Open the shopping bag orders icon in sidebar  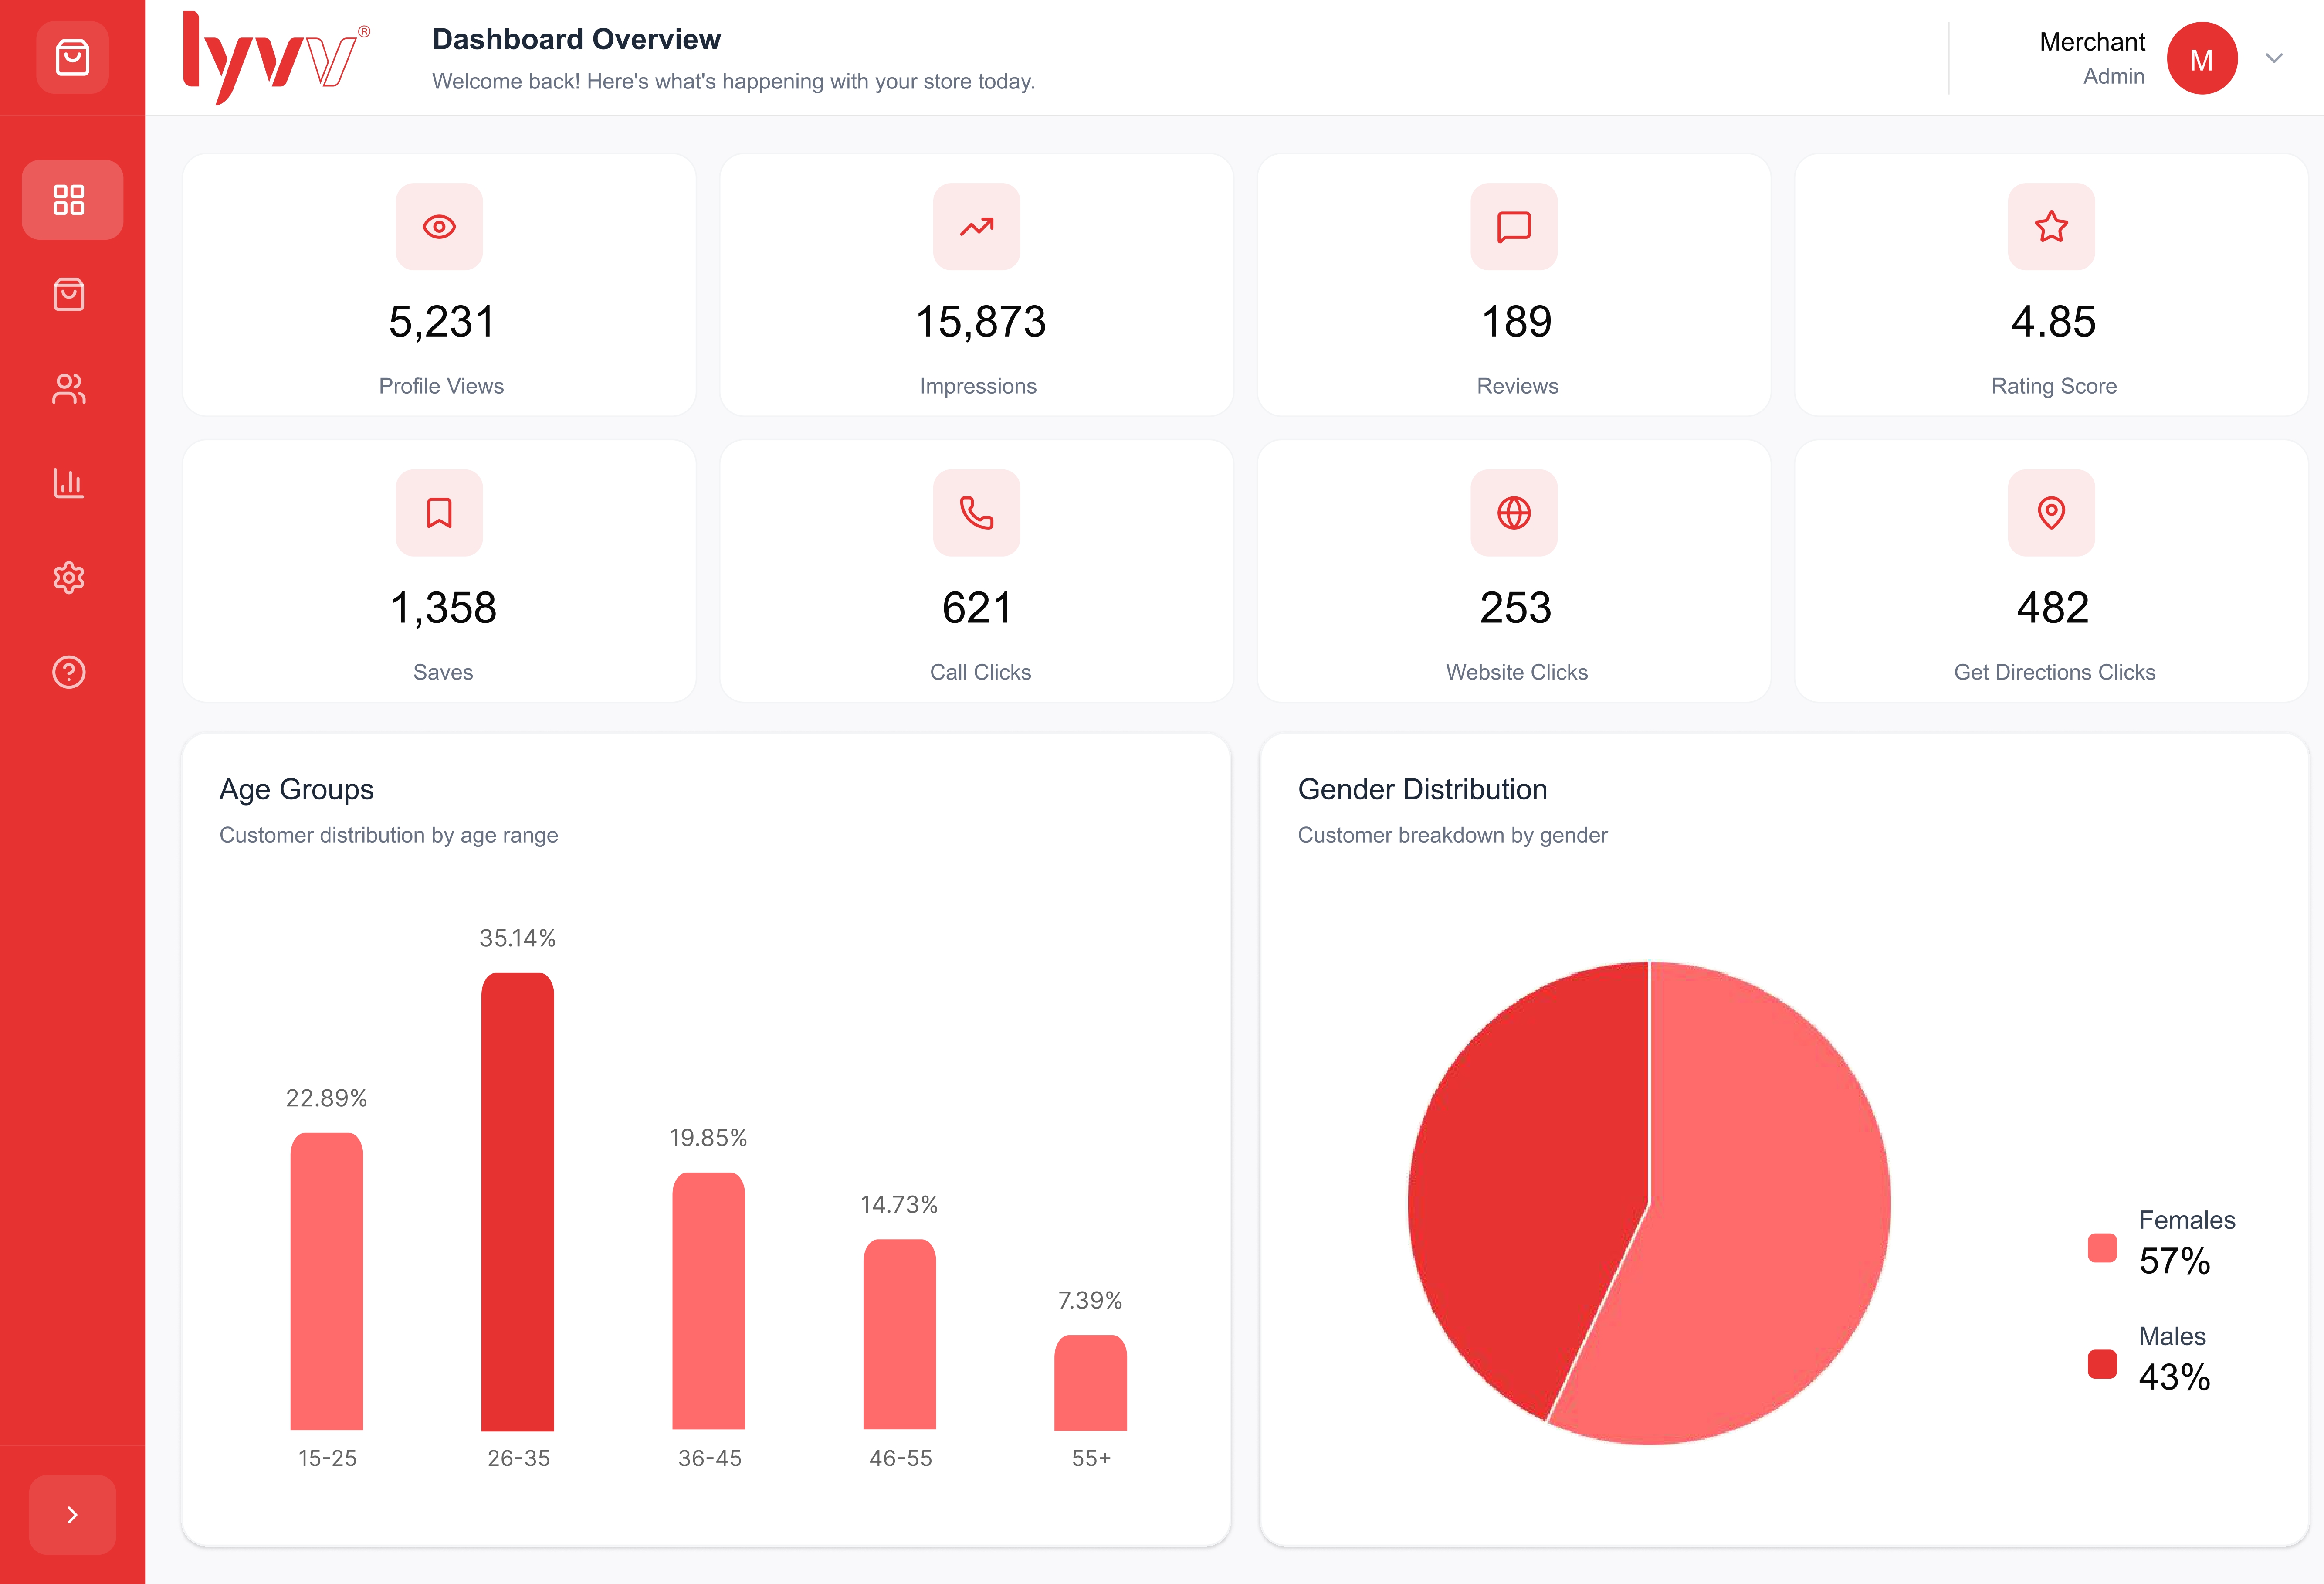[x=69, y=294]
